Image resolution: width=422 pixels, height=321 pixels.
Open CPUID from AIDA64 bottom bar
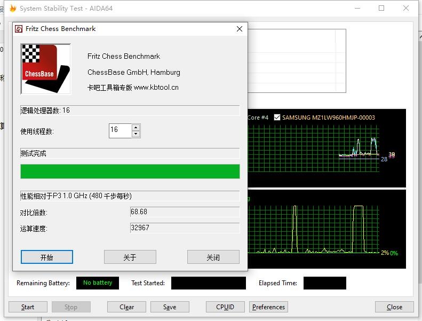pyautogui.click(x=225, y=307)
